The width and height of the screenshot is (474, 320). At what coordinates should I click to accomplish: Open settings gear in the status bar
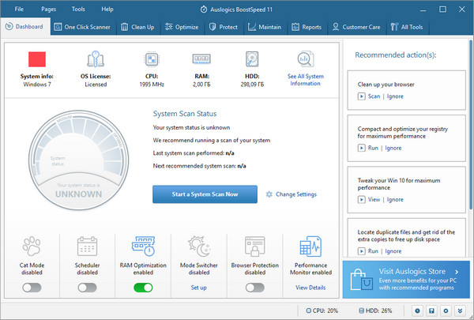[447, 311]
